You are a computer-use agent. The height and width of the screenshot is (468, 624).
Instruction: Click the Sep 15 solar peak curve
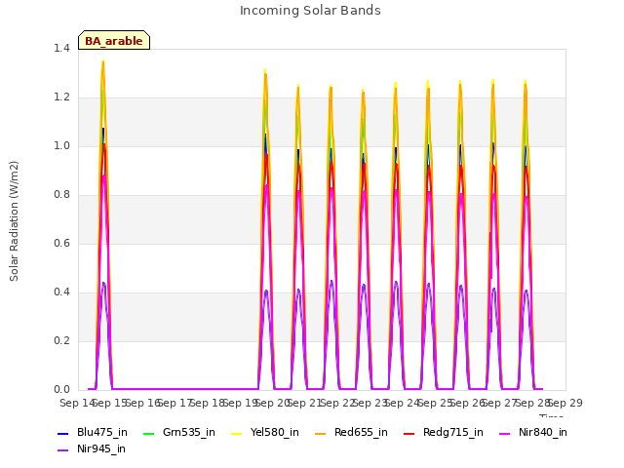coord(103,225)
